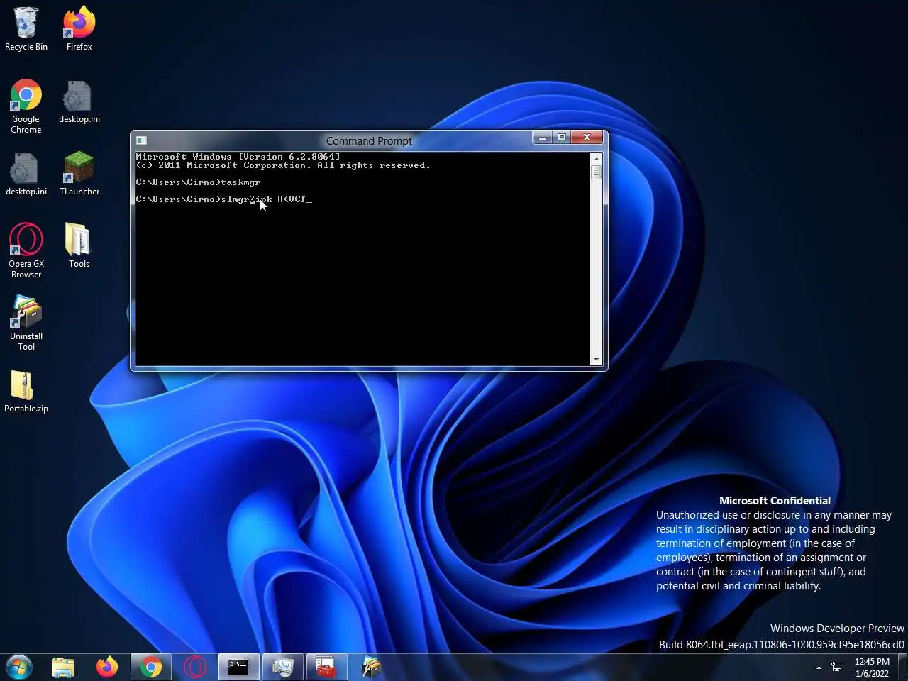The height and width of the screenshot is (681, 908).
Task: Show hidden system tray icons
Action: click(x=819, y=667)
